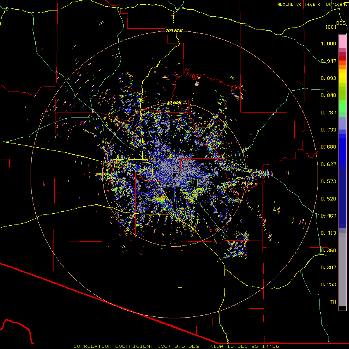
Task: Click the NEXLAB-College of DuPage credit text
Action: click(x=312, y=4)
